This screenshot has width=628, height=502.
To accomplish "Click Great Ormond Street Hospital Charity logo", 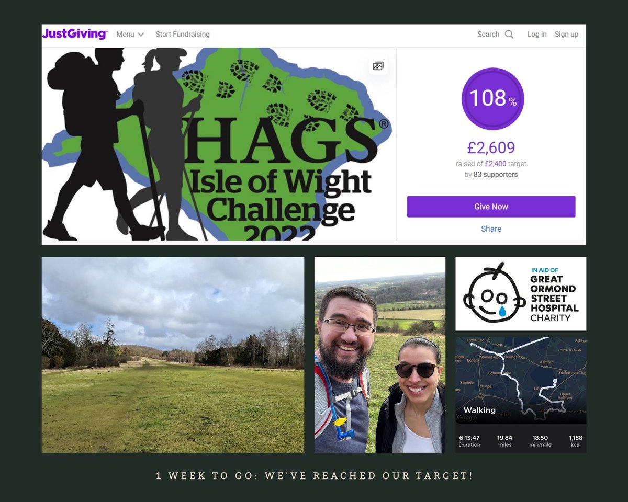I will coord(521,294).
